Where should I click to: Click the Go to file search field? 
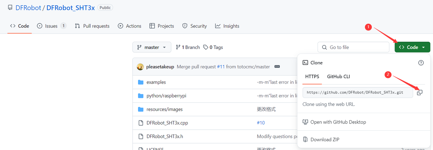(x=354, y=47)
